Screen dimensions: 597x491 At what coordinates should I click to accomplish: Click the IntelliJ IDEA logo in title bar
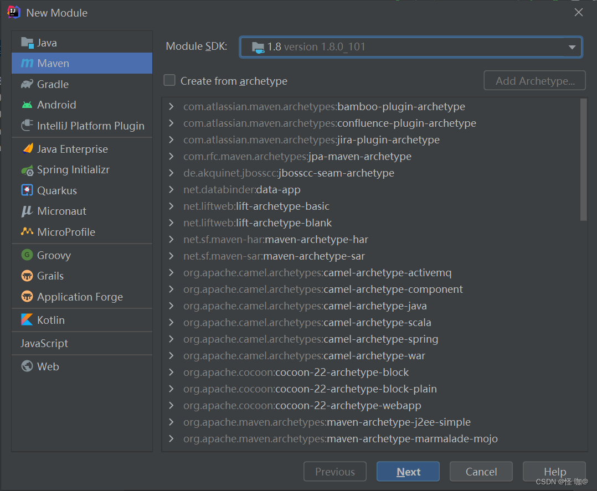pos(14,12)
